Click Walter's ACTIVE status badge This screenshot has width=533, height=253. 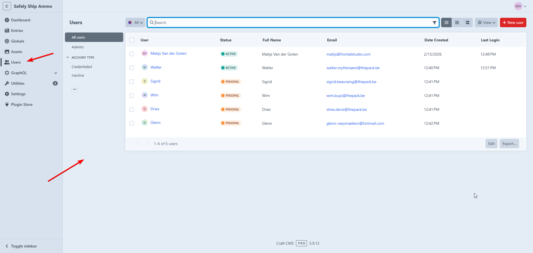(x=229, y=68)
